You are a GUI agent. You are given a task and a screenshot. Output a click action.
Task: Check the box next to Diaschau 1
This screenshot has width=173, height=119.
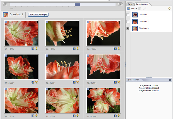[128, 15]
